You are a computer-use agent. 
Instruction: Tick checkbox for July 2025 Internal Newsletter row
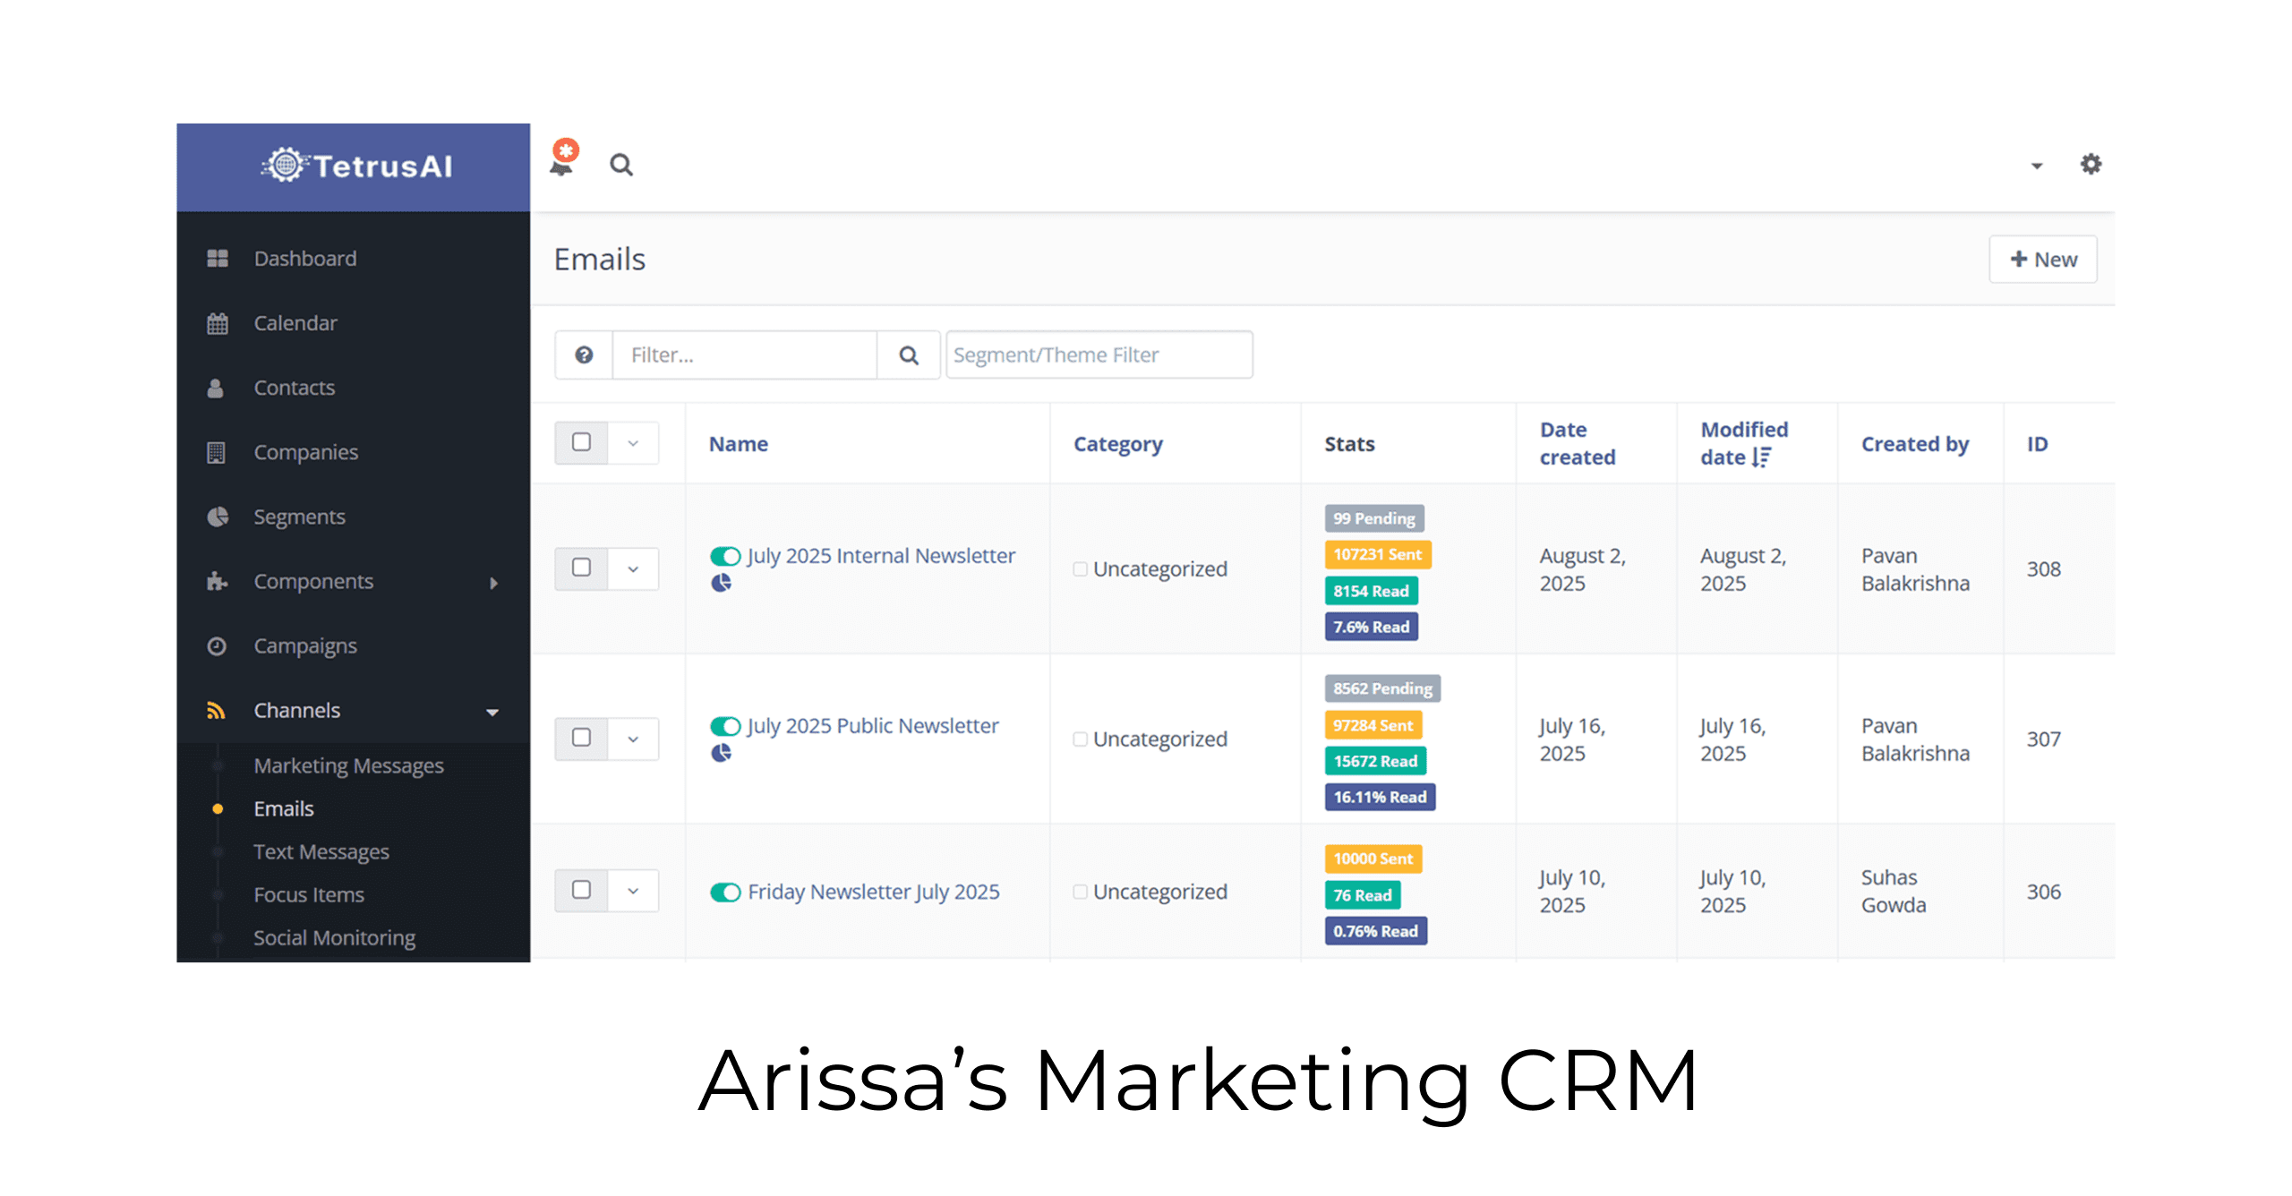[581, 568]
